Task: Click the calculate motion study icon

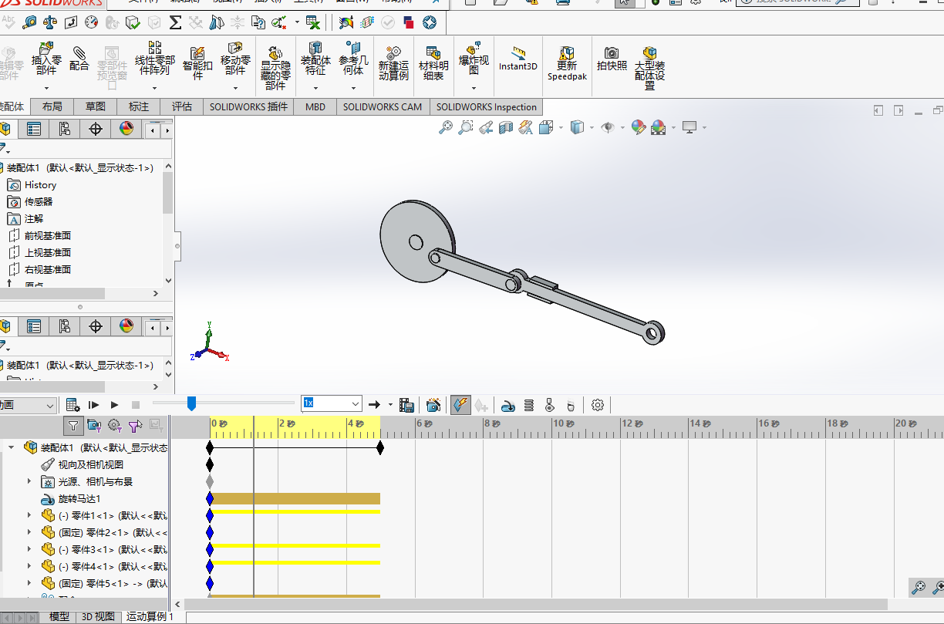Action: tap(72, 405)
